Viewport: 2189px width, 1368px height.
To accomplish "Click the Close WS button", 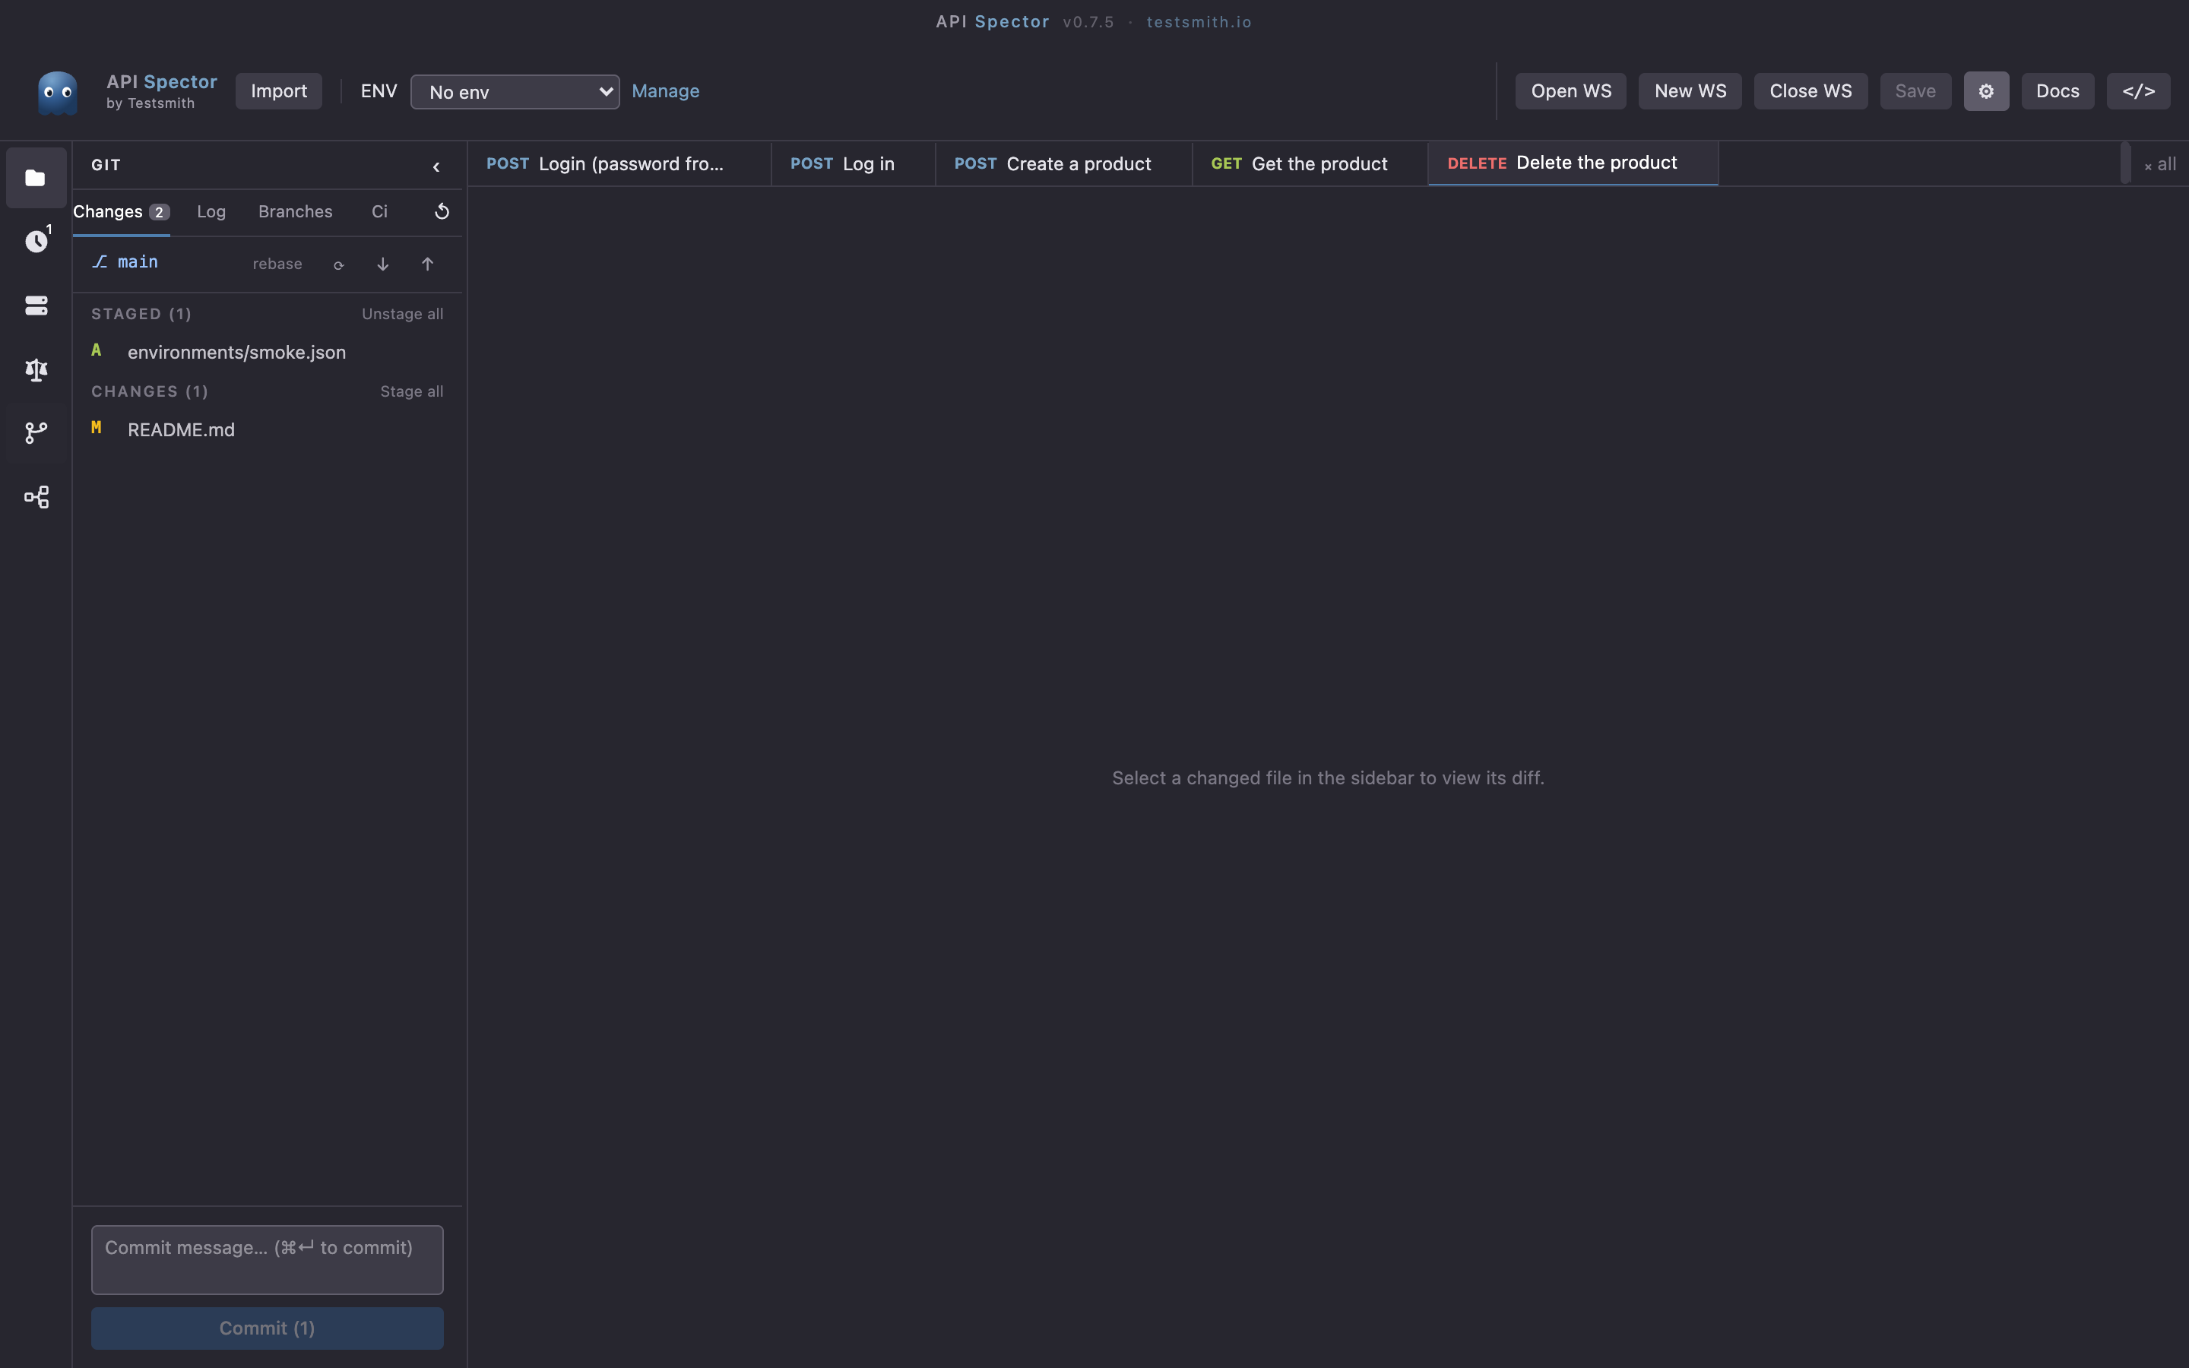I will (1810, 91).
